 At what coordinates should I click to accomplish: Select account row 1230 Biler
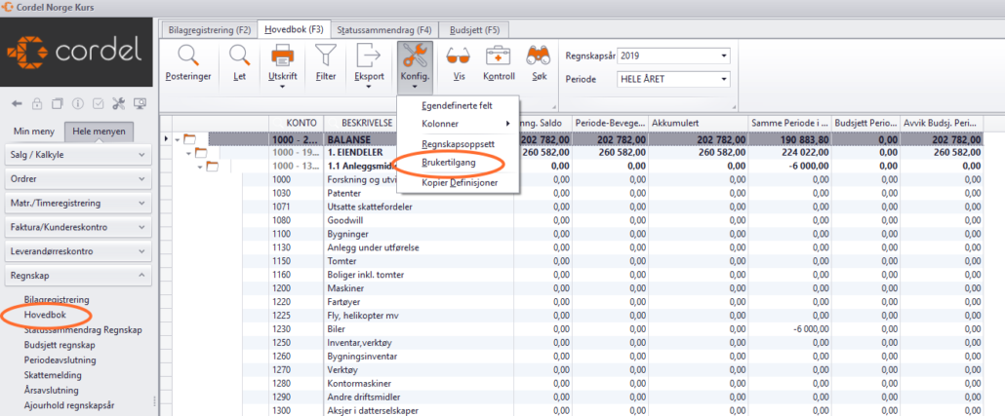point(574,329)
